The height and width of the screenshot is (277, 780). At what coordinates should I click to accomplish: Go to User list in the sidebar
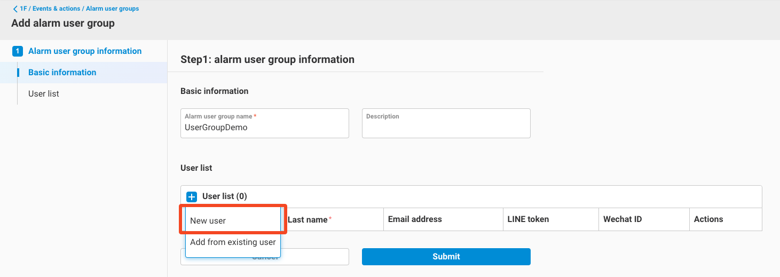coord(44,94)
